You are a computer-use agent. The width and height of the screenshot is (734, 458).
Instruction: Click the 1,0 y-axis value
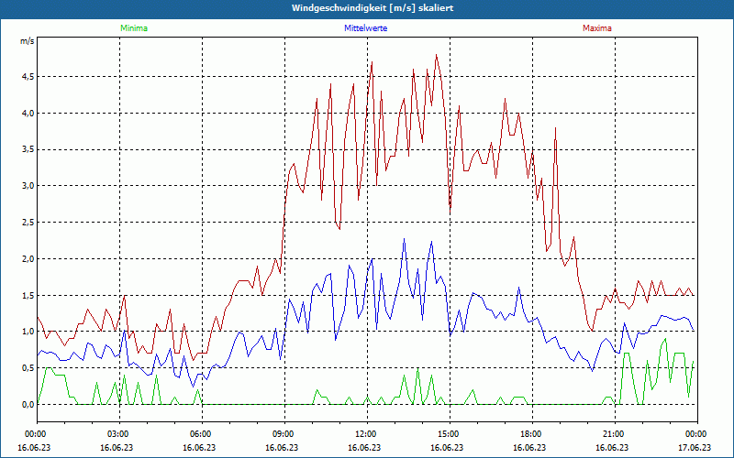coord(28,332)
